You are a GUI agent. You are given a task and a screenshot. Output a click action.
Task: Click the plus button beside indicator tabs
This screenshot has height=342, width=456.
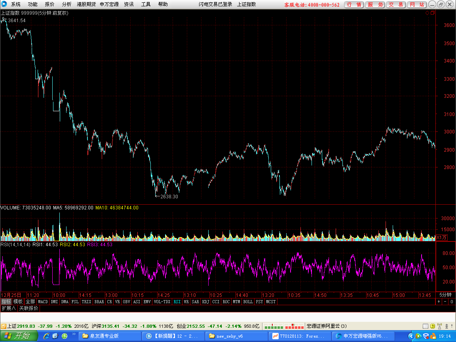[x=439, y=302]
